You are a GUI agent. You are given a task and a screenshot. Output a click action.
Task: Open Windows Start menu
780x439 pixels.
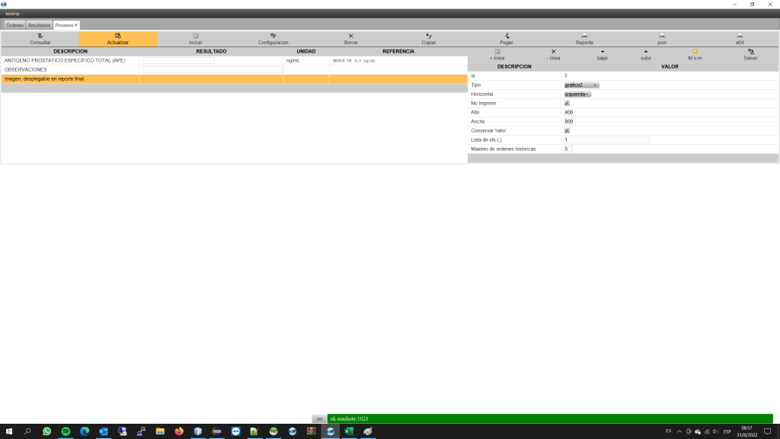click(x=8, y=431)
